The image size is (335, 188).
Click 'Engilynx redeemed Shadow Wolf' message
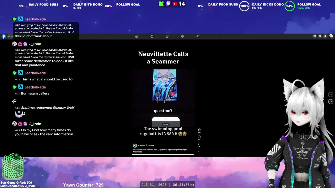click(x=48, y=108)
